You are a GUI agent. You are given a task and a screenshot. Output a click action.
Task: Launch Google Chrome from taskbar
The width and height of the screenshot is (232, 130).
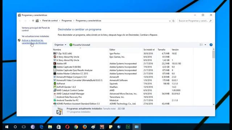coord(76,127)
